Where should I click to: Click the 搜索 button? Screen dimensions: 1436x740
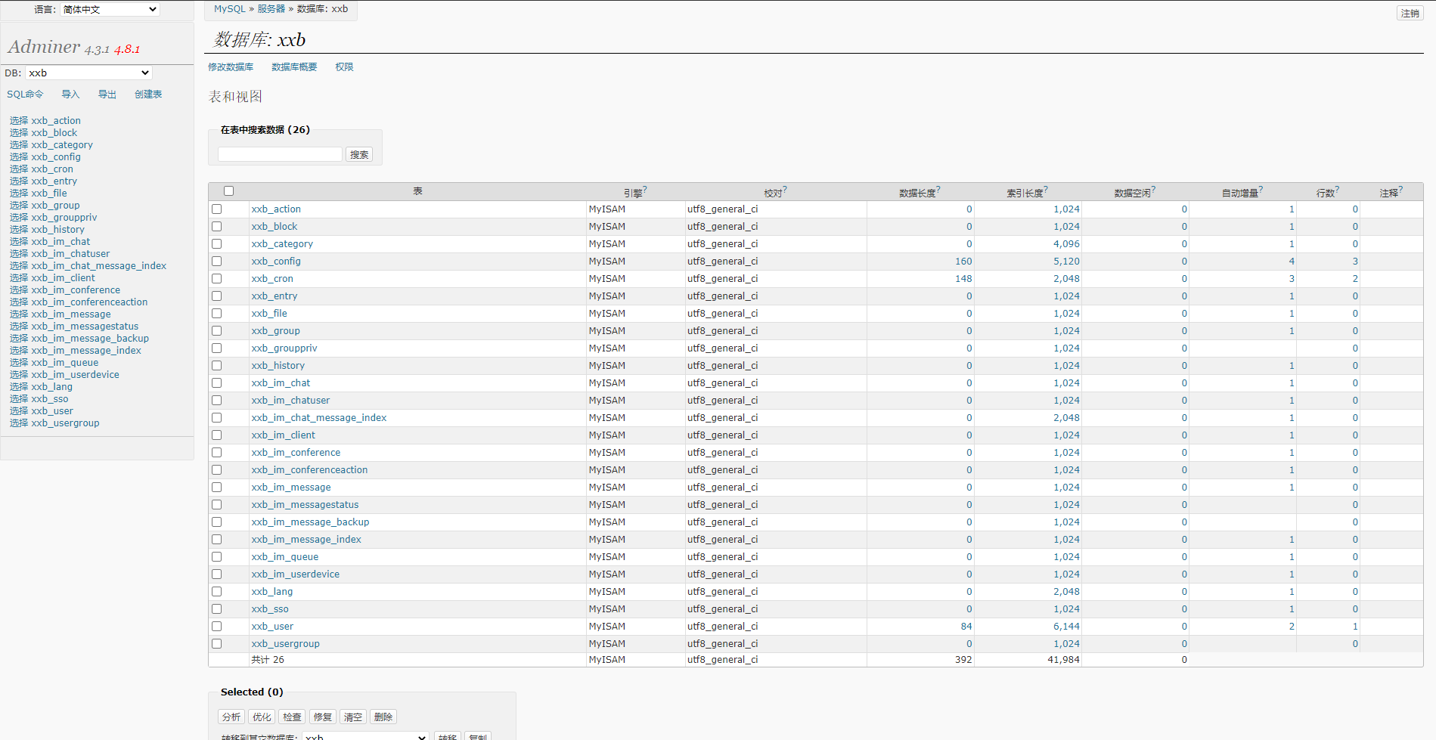coord(359,155)
